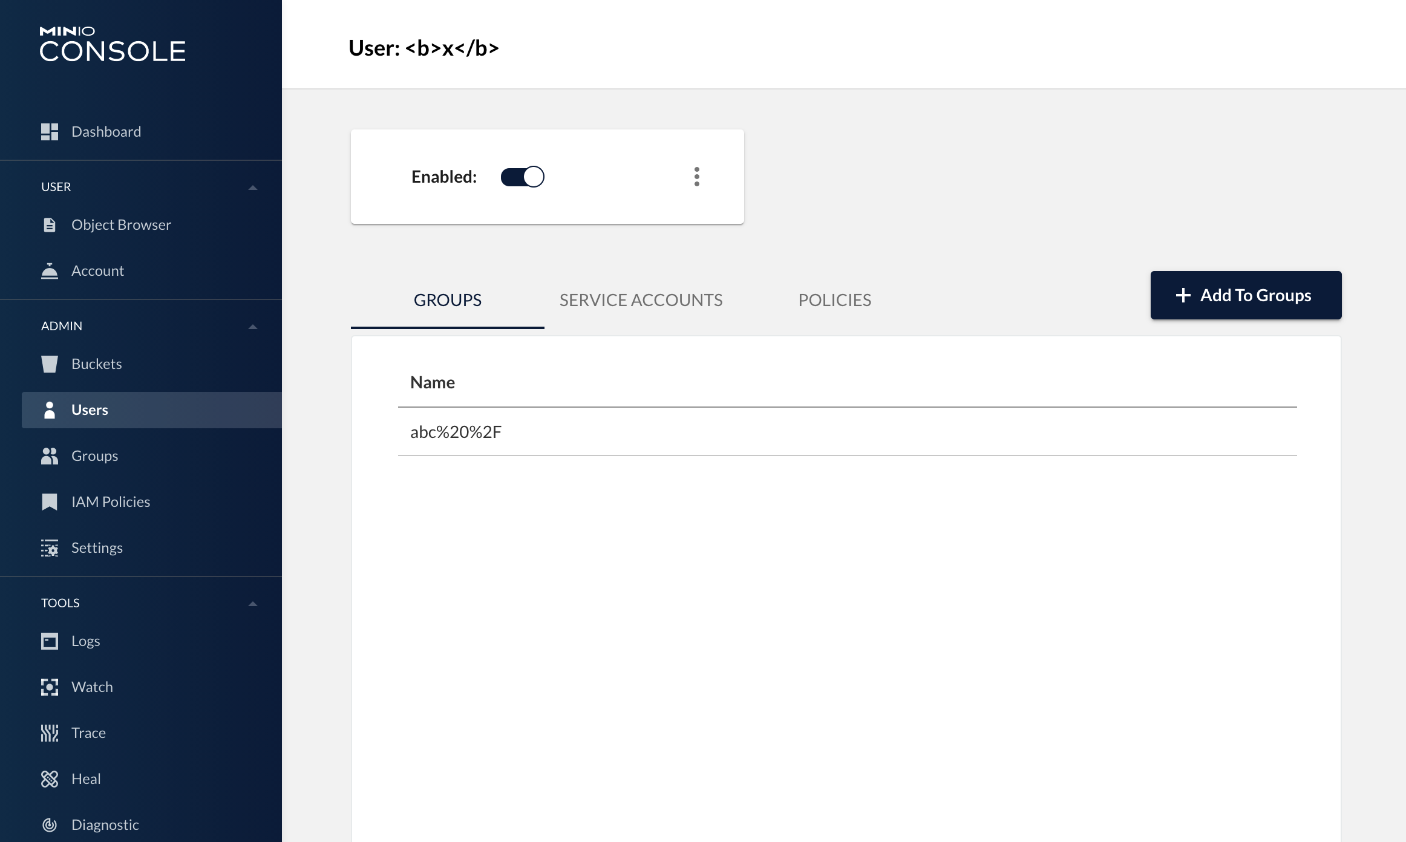Switch to the SERVICE ACCOUNTS tab
This screenshot has width=1406, height=842.
tap(641, 300)
